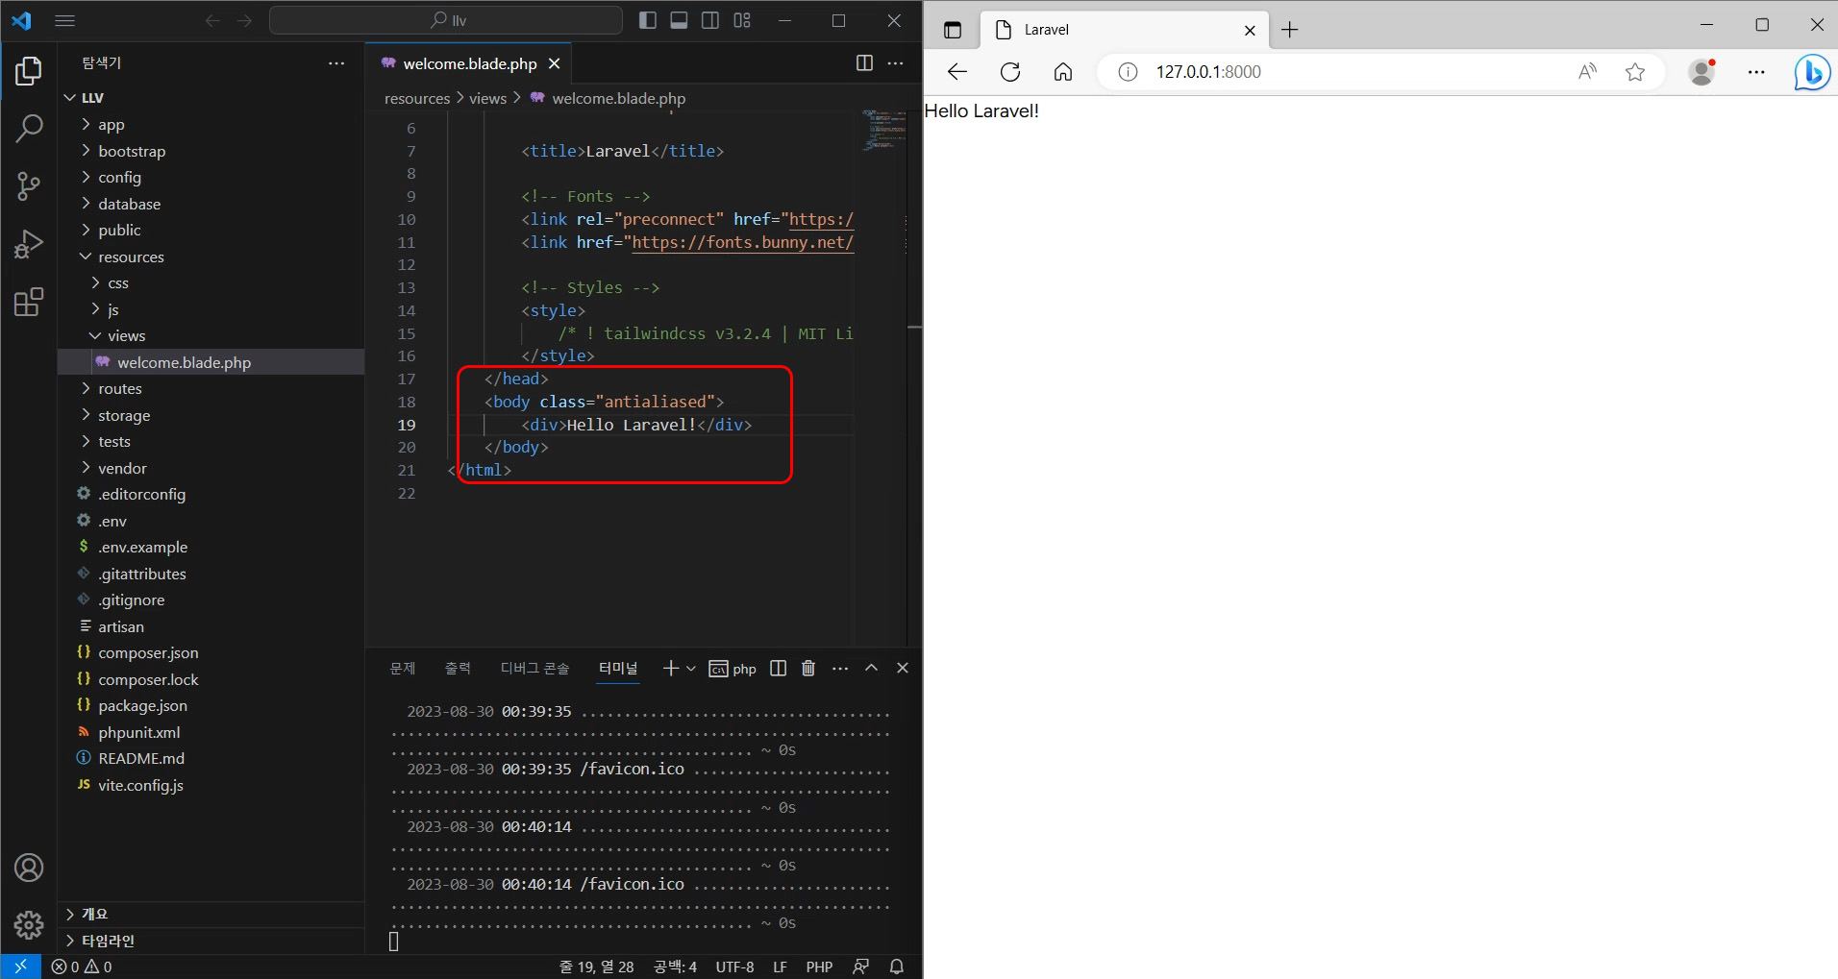Toggle the primary side bar layout icon
The width and height of the screenshot is (1838, 979).
[648, 20]
